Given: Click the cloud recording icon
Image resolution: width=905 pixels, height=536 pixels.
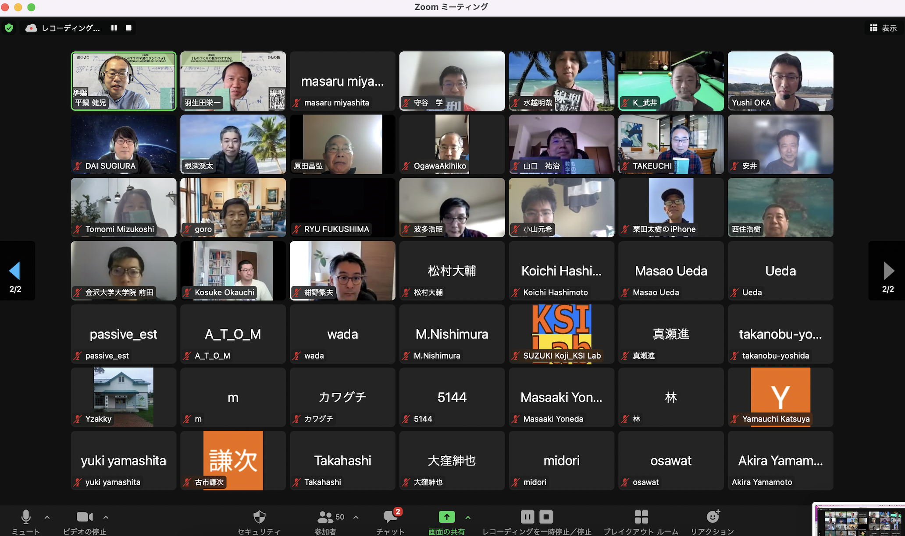Looking at the screenshot, I should [31, 28].
